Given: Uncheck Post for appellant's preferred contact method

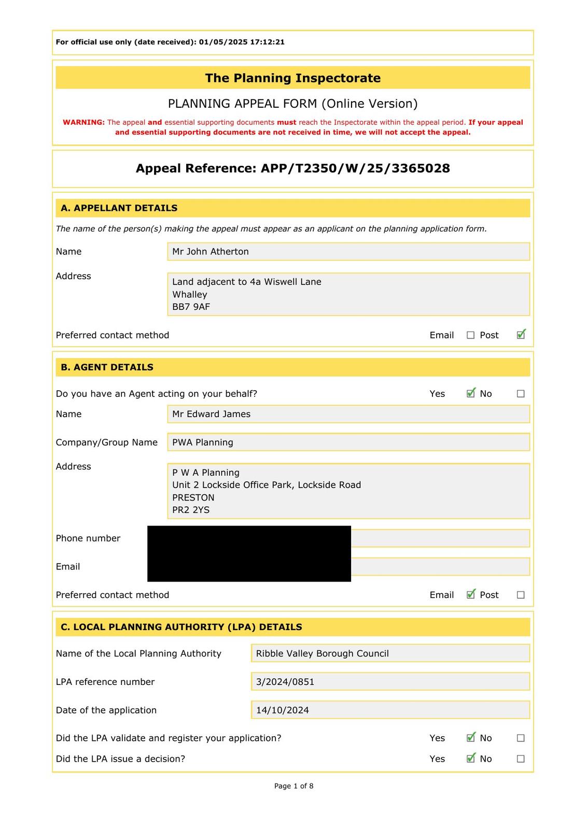Looking at the screenshot, I should [521, 335].
